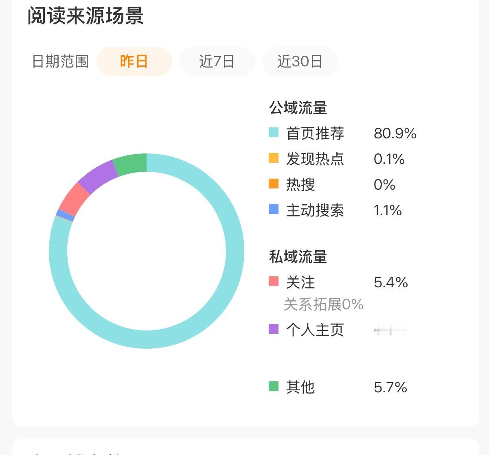Tap the 个人主页 legend label

315,330
